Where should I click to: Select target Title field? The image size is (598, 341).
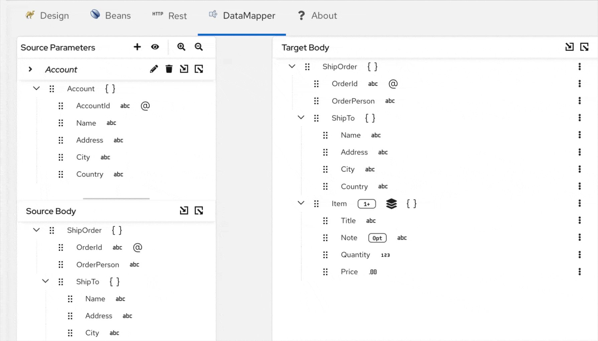pyautogui.click(x=348, y=221)
